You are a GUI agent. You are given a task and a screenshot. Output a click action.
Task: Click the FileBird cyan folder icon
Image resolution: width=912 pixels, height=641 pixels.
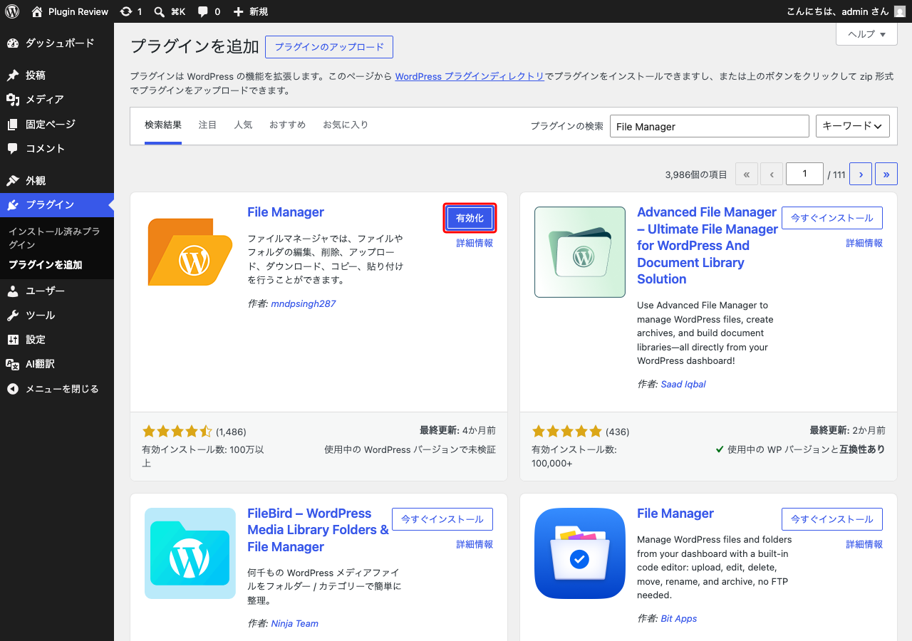click(190, 553)
